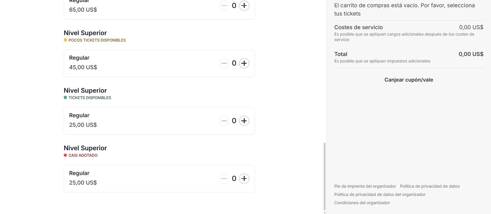491x214 pixels.
Task: Increase quantity of the 65,00 US$ ticket
Action: pos(244,6)
